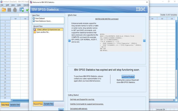Click the License Product button
The height and width of the screenshot is (111, 178).
pos(128,77)
